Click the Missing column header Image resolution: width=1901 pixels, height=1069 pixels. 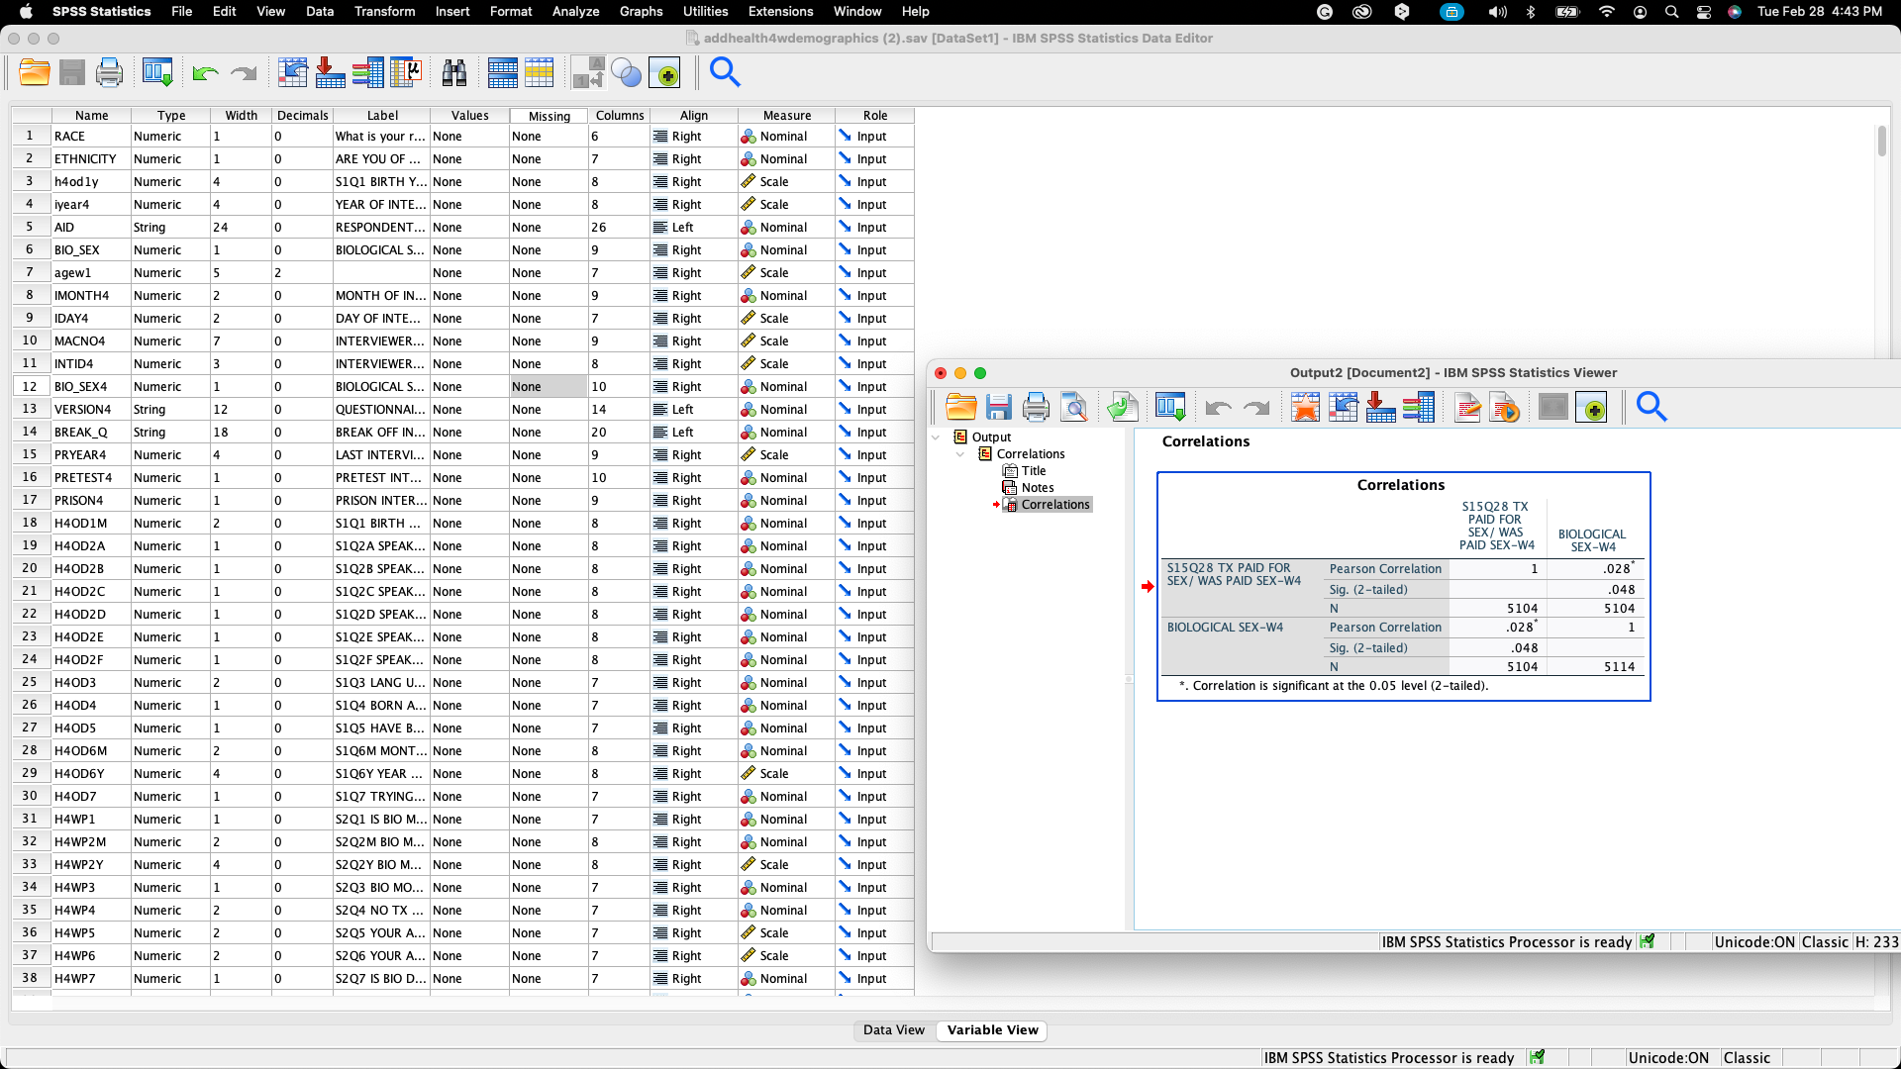click(549, 116)
